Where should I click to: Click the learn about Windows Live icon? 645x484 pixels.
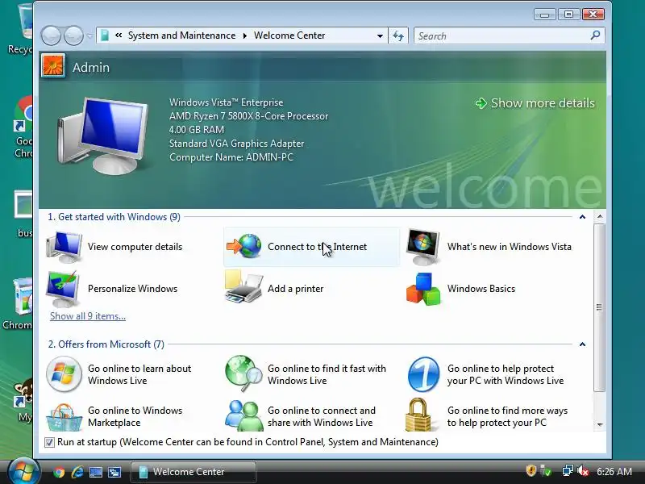point(64,374)
